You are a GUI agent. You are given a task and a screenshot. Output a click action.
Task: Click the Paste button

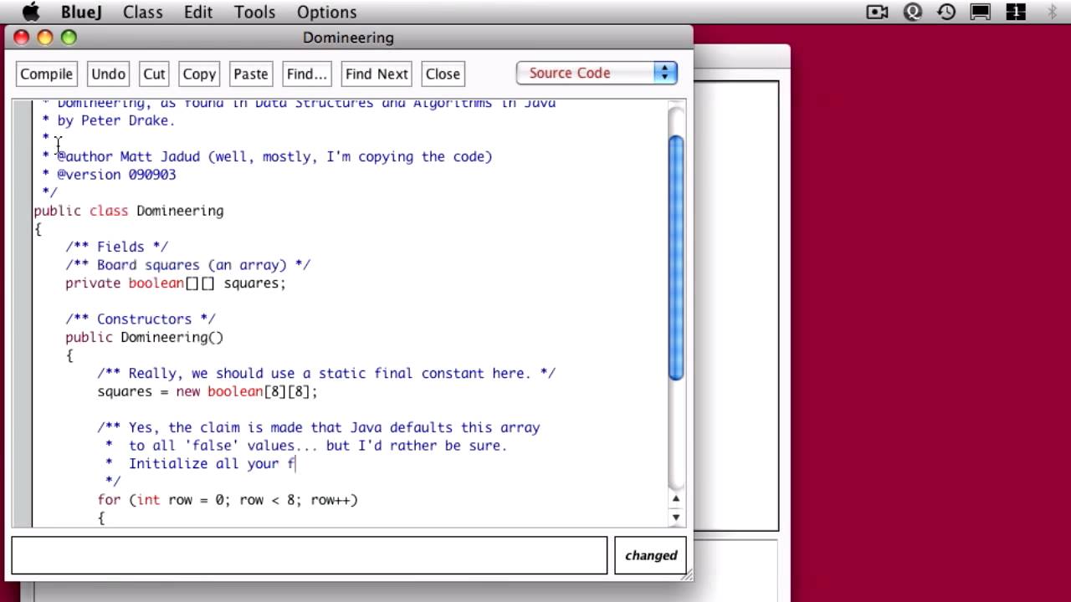[x=251, y=74]
